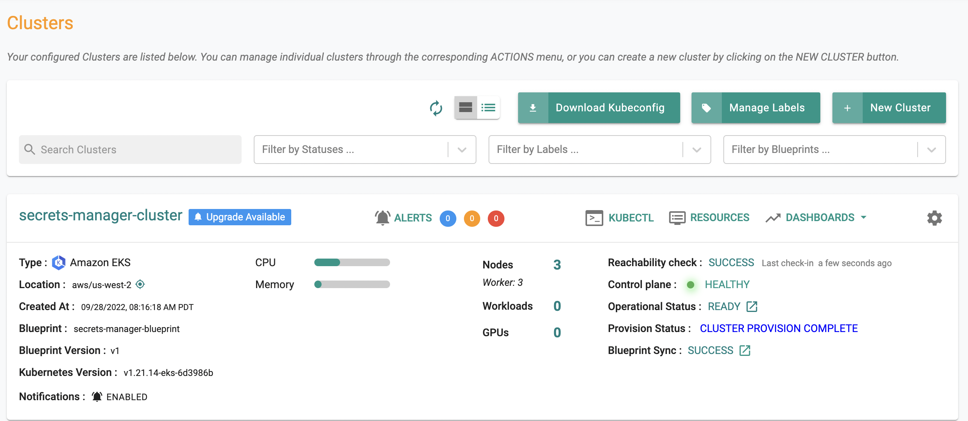Click the blue info alerts count badge

pyautogui.click(x=448, y=218)
